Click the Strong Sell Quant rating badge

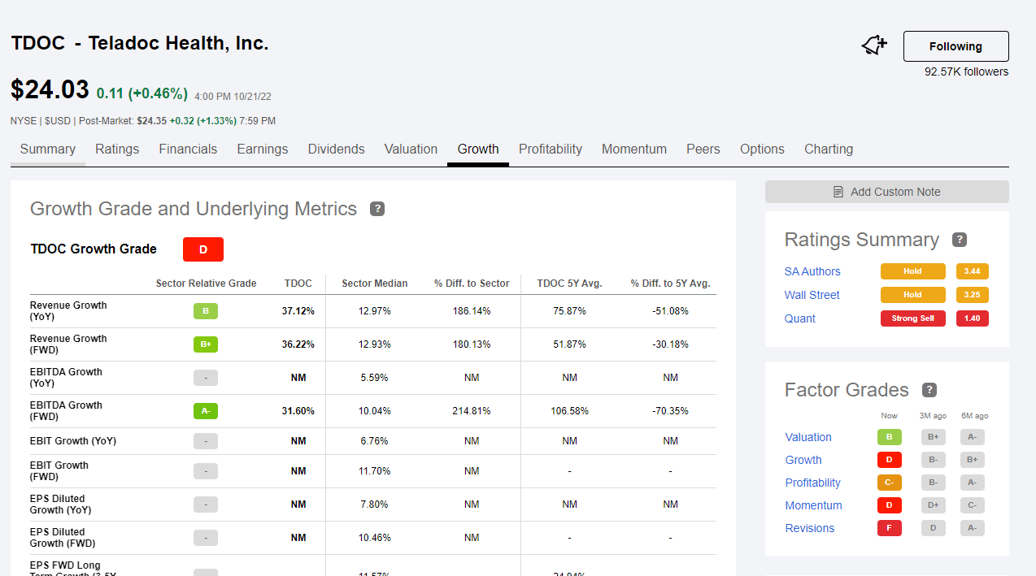coord(913,318)
